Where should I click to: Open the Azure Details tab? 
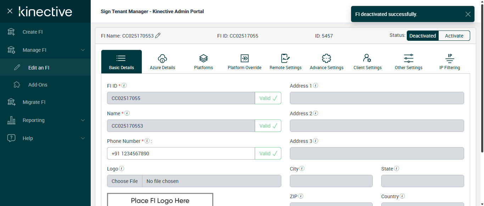(162, 62)
